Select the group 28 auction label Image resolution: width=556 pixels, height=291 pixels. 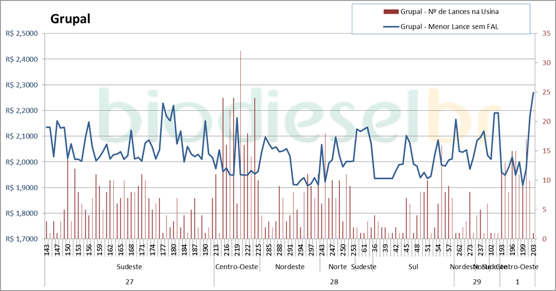(333, 282)
